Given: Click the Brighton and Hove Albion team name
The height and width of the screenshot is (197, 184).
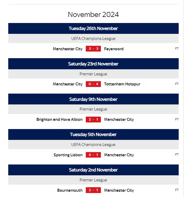Looking at the screenshot, I should [59, 120].
